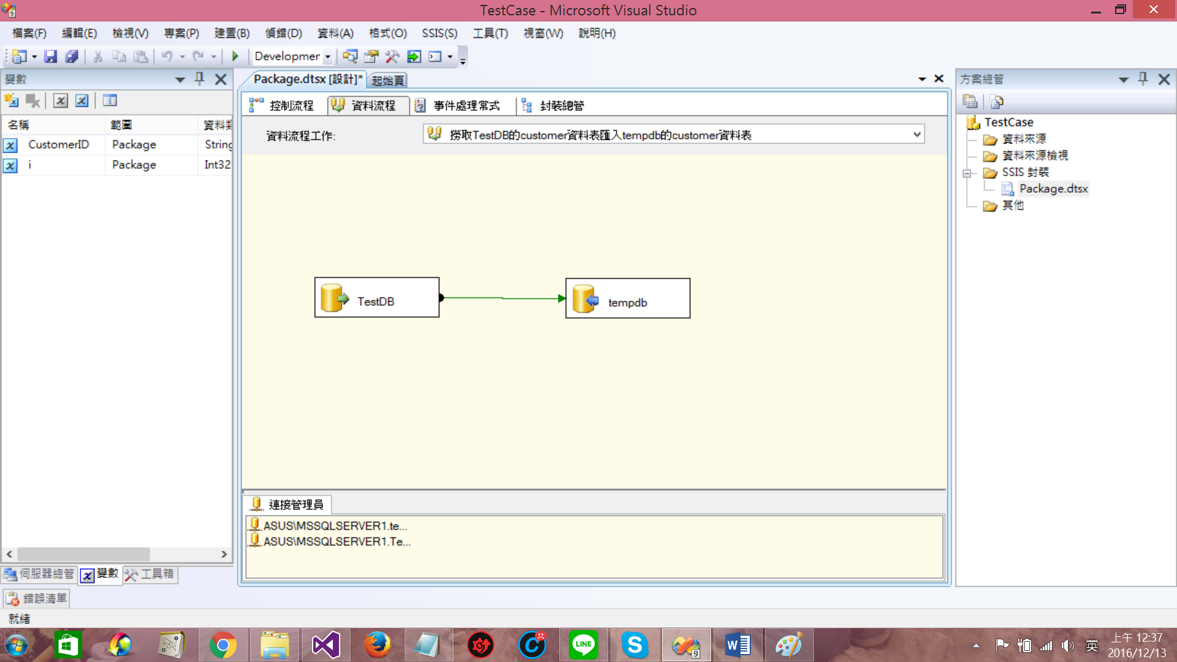Click the Undo arrow icon
Image resolution: width=1177 pixels, height=662 pixels.
click(x=167, y=56)
